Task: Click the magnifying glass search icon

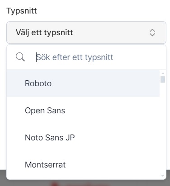Action: coord(20,57)
